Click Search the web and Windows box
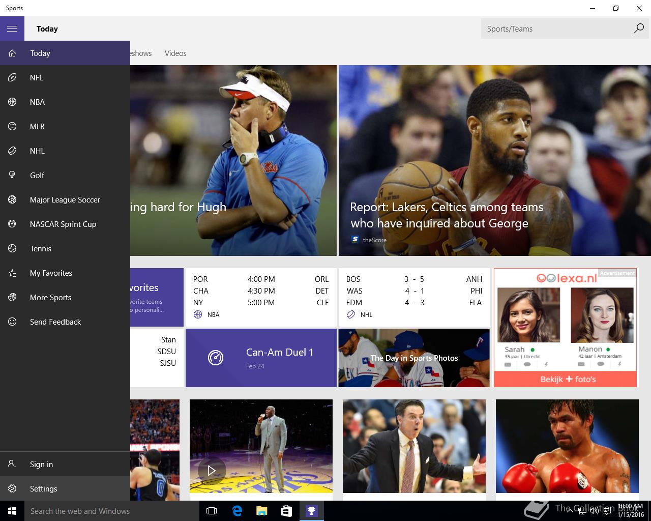The width and height of the screenshot is (651, 521). click(x=112, y=511)
